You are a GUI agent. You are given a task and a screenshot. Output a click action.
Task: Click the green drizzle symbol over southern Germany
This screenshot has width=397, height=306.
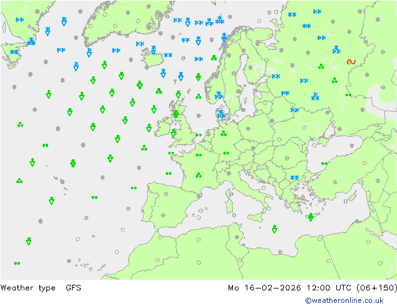(226, 153)
